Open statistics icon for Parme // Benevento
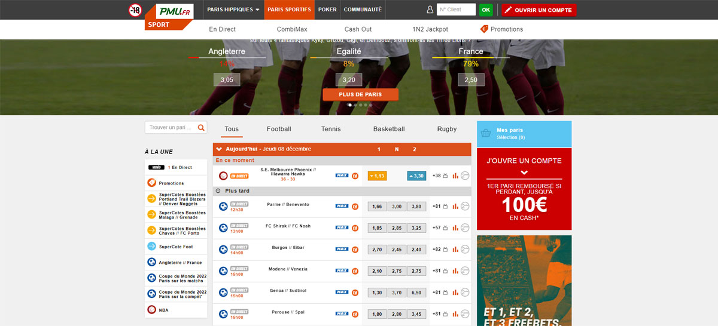This screenshot has width=718, height=326. (455, 206)
